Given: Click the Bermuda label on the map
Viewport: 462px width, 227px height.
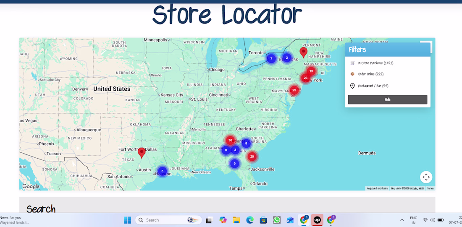Looking at the screenshot, I should [x=367, y=153].
